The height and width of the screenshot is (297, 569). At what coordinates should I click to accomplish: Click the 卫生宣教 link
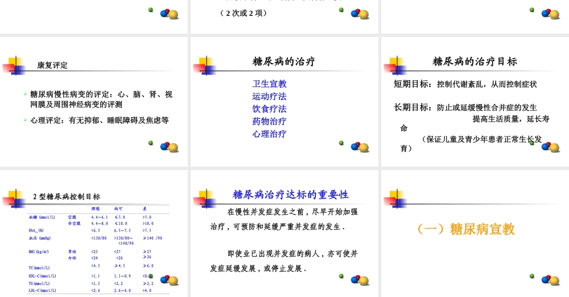[269, 84]
